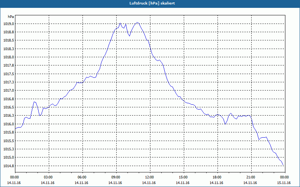Viewport: 300px width, 187px height.
Task: Select the 1015,3 y-axis label
Action: pos(9,149)
